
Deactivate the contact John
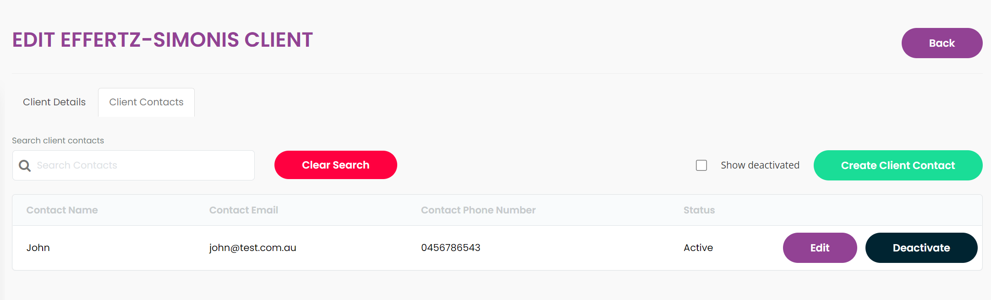(921, 248)
